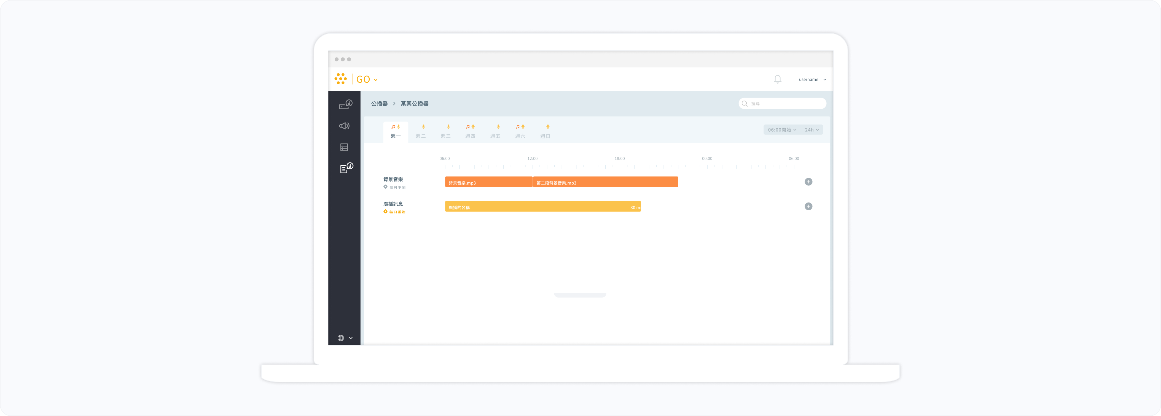This screenshot has height=416, width=1161.
Task: Open the music player device sidebar icon
Action: (345, 105)
